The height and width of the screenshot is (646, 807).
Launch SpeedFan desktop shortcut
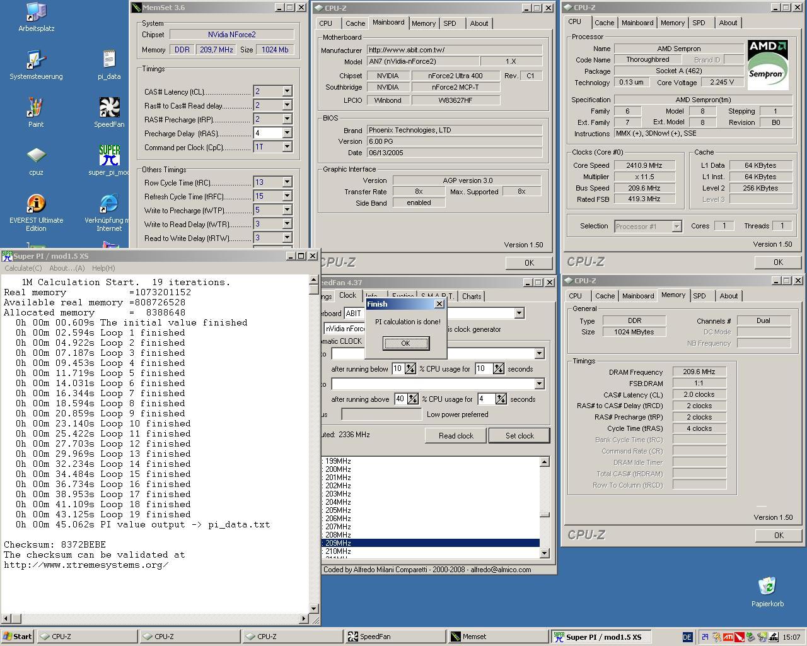[x=109, y=108]
